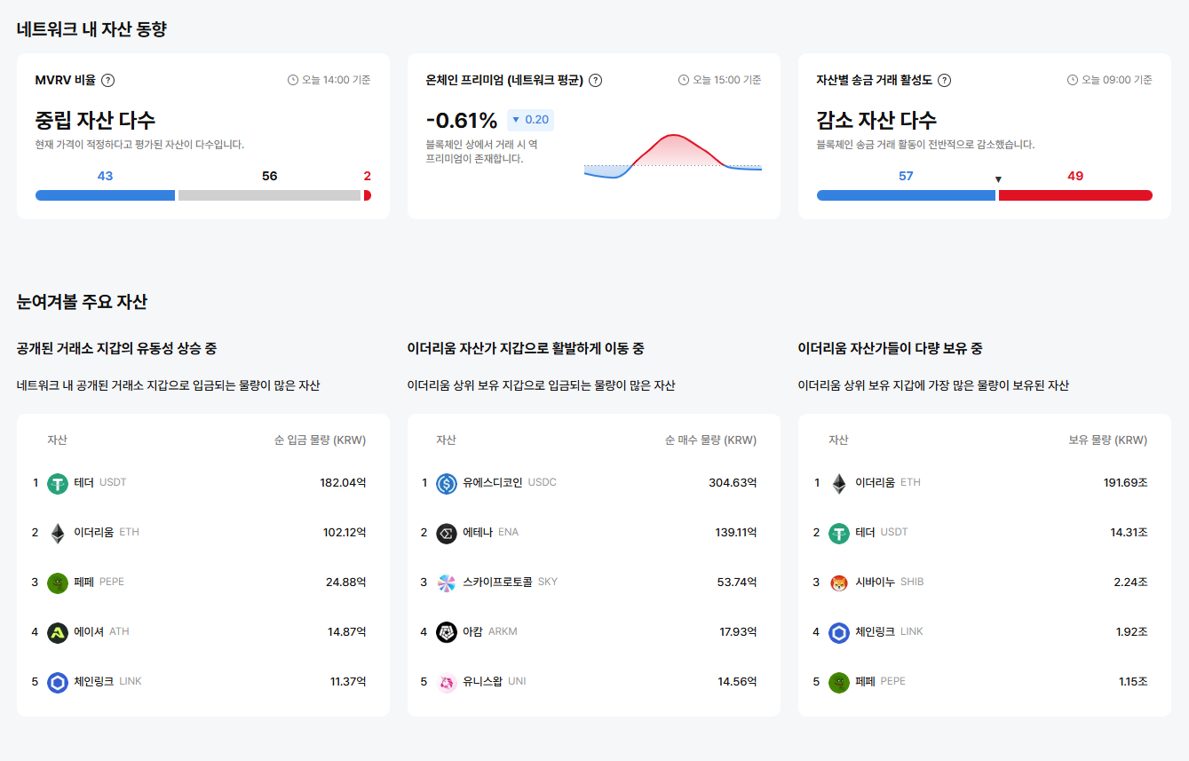Image resolution: width=1189 pixels, height=761 pixels.
Task: Open the 에이셔 ATH row showing 14.87억
Action: [x=203, y=633]
